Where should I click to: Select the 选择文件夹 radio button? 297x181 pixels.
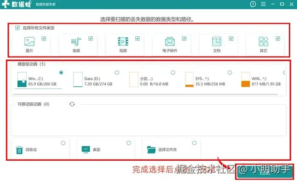tap(194, 143)
